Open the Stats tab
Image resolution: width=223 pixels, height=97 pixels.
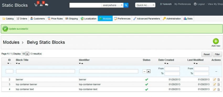pos(188,19)
